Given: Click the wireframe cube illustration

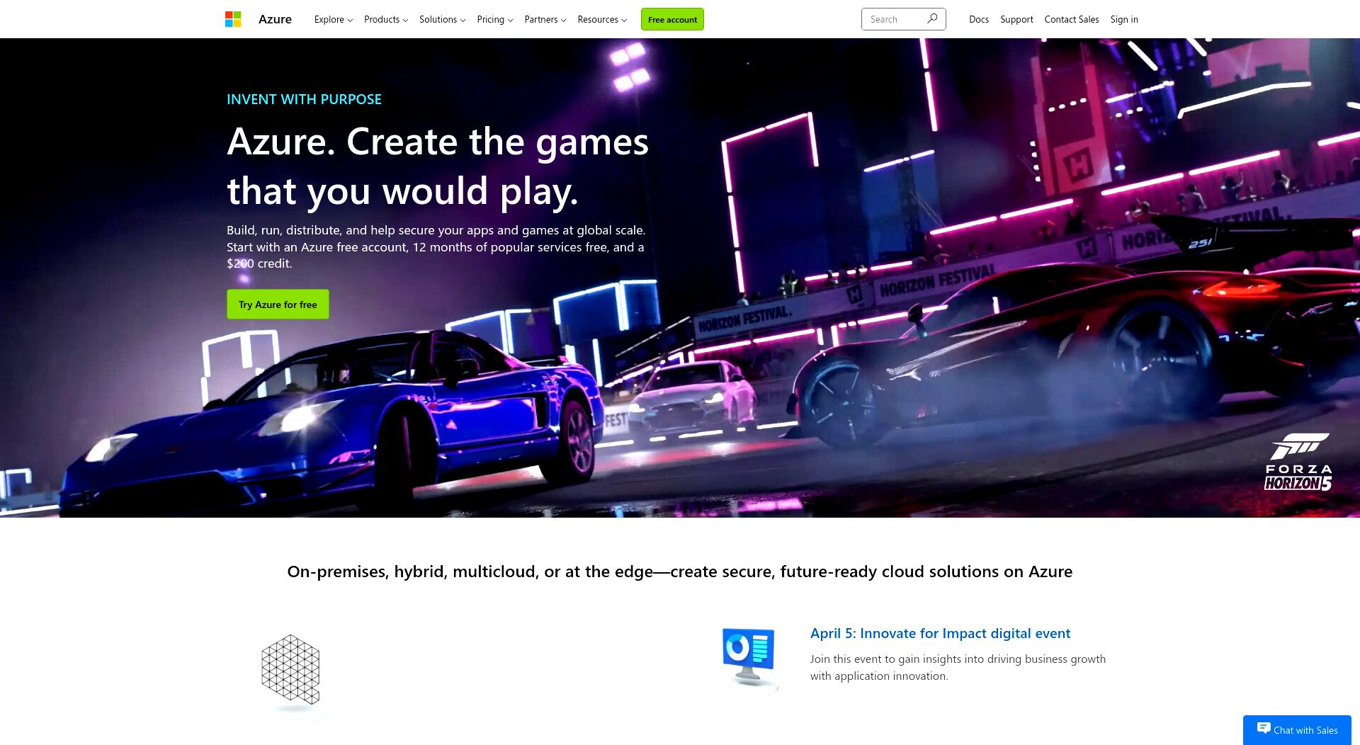Looking at the screenshot, I should [x=290, y=670].
